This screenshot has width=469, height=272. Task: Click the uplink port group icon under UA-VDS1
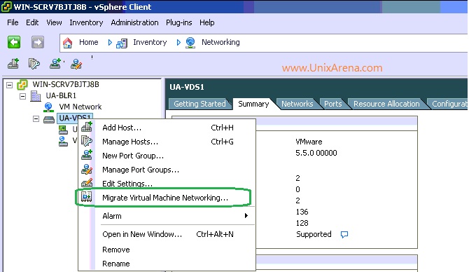63,130
